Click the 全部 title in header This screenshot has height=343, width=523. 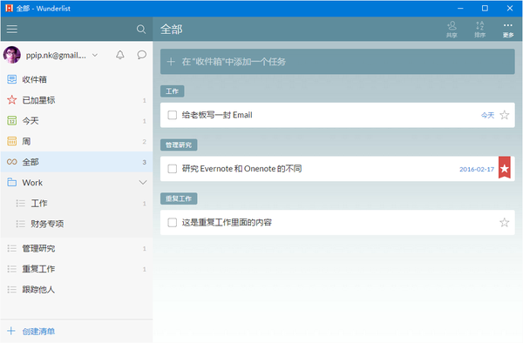(171, 30)
